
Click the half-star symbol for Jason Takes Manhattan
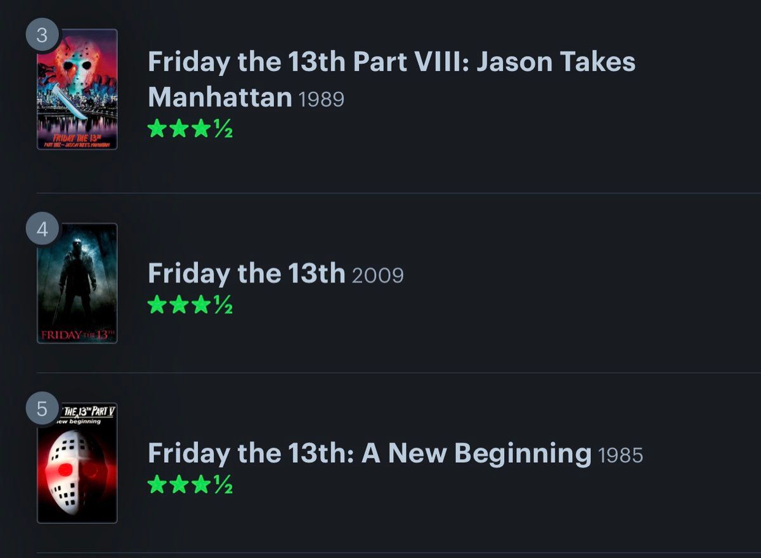coord(223,129)
